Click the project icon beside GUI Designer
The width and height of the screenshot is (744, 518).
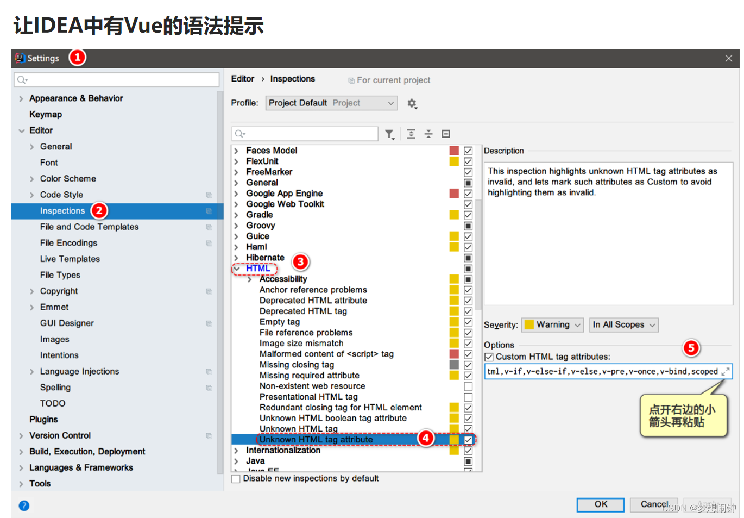[209, 323]
